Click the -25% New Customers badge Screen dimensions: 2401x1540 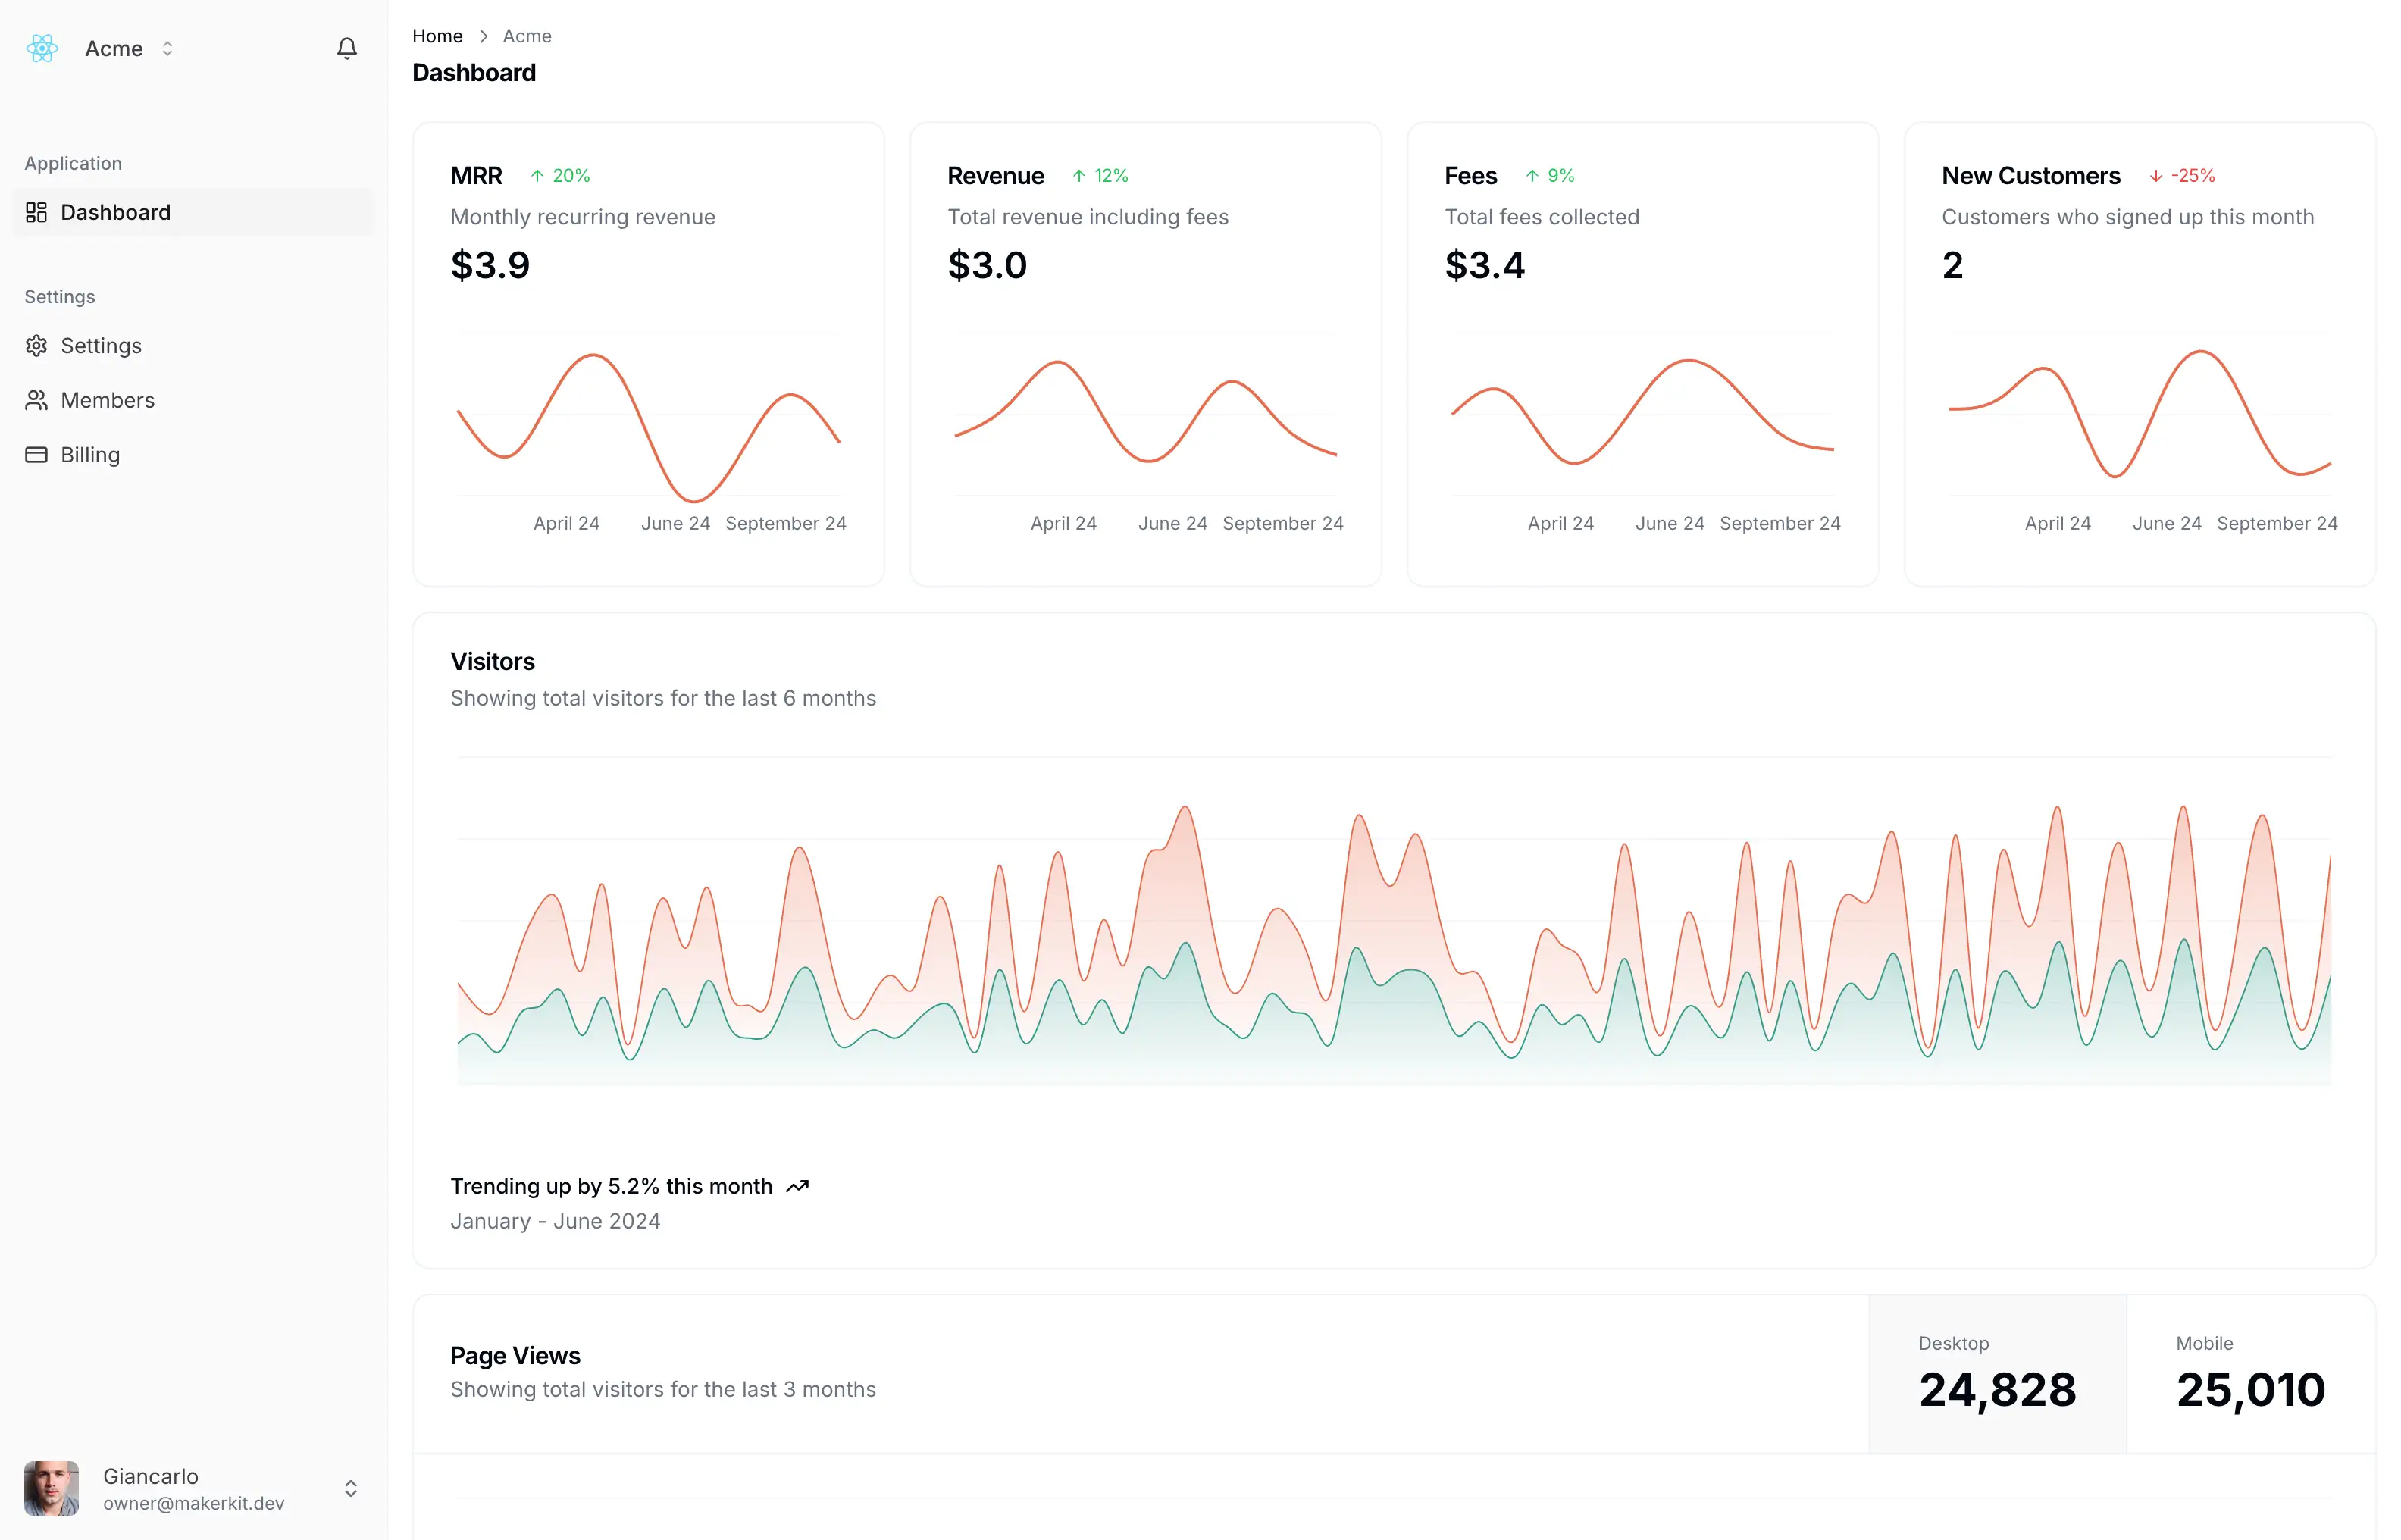click(2182, 176)
